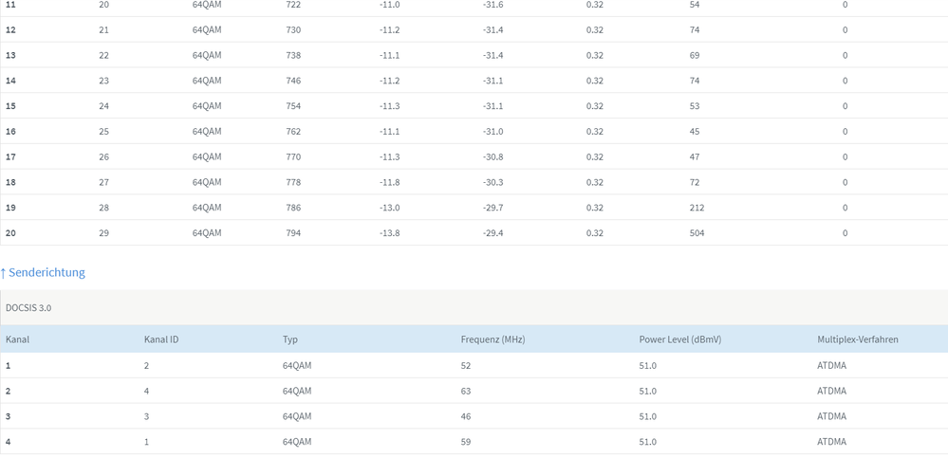Select upstream frequency value 63
Screen dimensions: 948x458
[x=466, y=391]
